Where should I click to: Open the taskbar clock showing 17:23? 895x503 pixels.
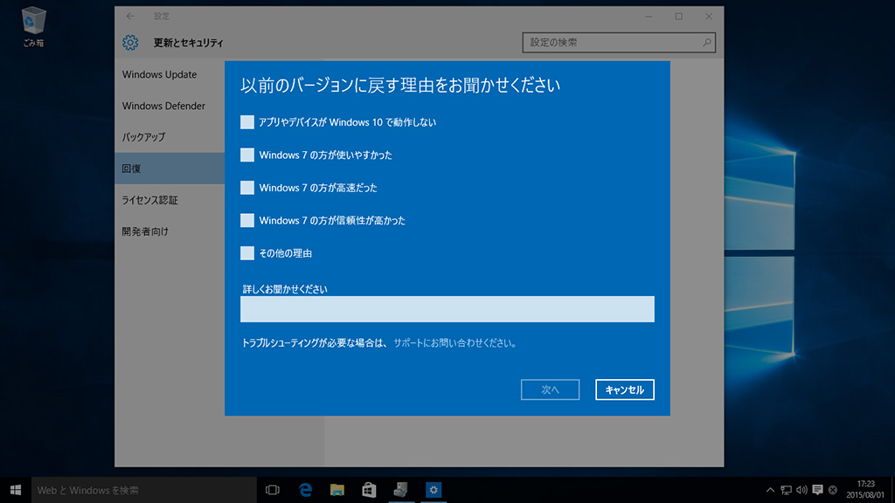865,490
